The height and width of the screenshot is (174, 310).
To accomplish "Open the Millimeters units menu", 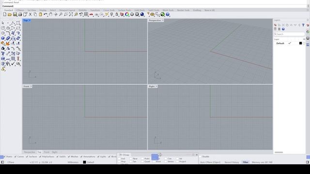I will [73, 162].
